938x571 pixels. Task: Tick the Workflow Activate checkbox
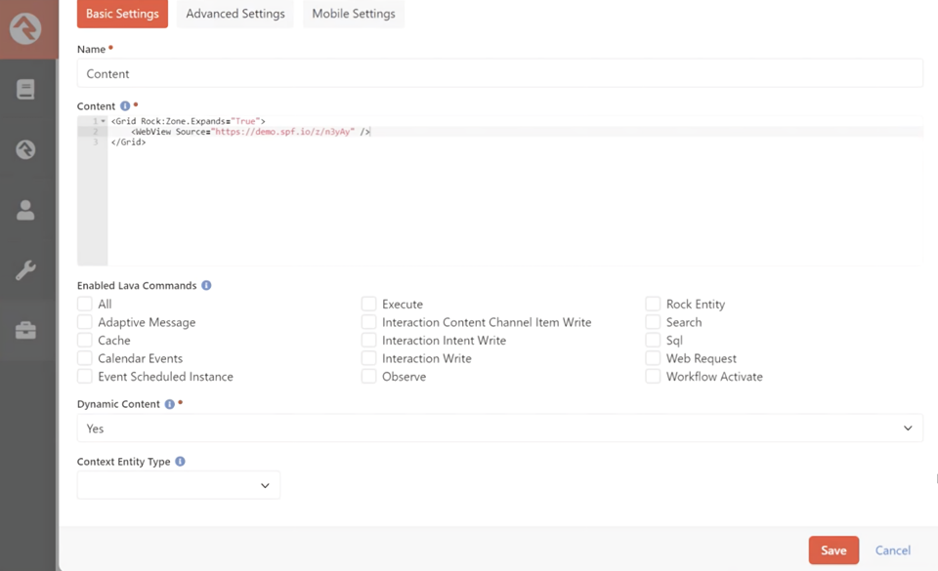click(653, 377)
